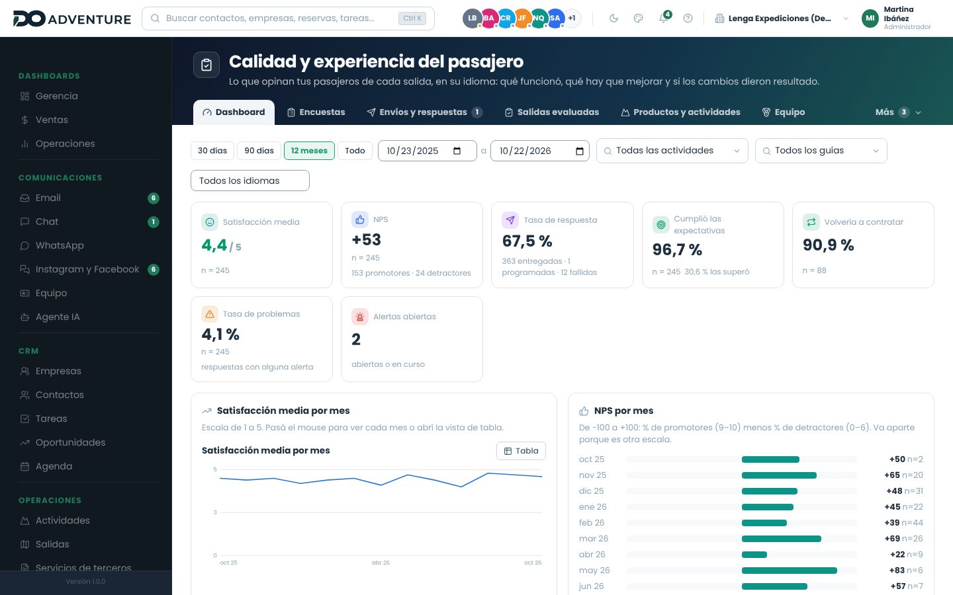Click the Versión 1.0.0 label
The image size is (953, 595).
point(85,582)
